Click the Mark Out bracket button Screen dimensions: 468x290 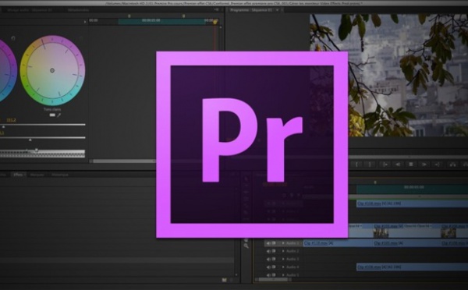point(370,164)
